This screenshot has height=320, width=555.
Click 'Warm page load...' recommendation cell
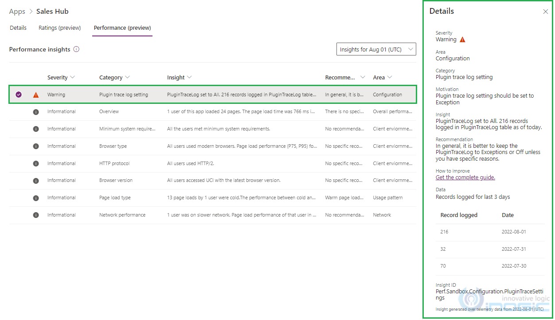[x=344, y=198]
